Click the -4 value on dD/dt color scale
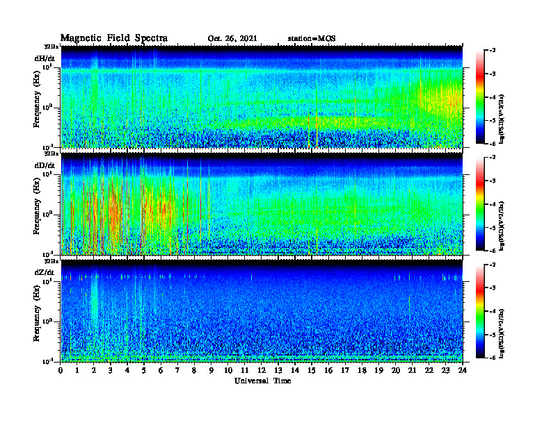 coord(493,204)
